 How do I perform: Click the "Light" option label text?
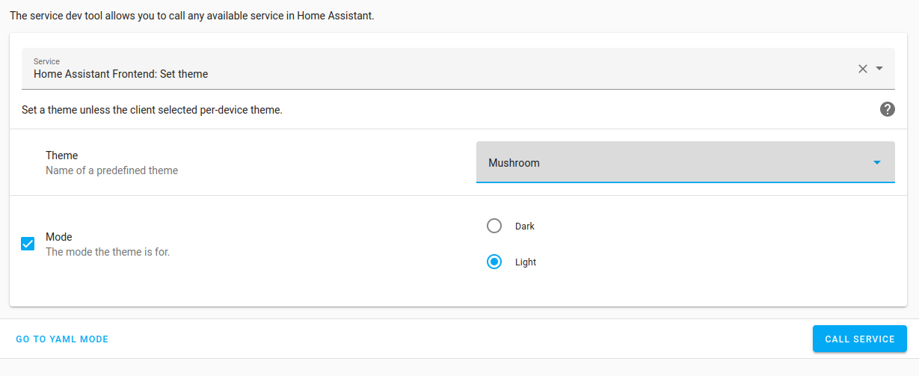point(526,262)
